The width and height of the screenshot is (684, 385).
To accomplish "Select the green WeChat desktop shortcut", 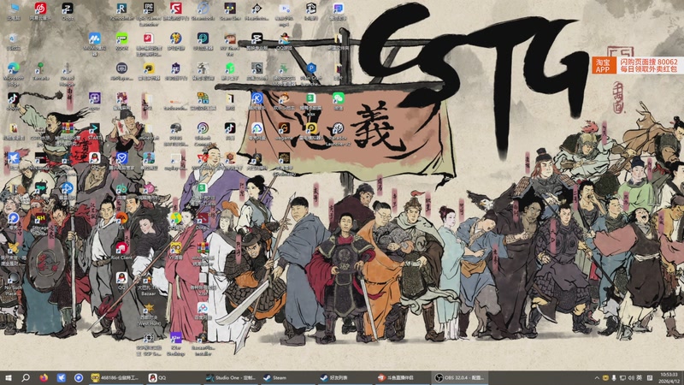I will pyautogui.click(x=338, y=101).
